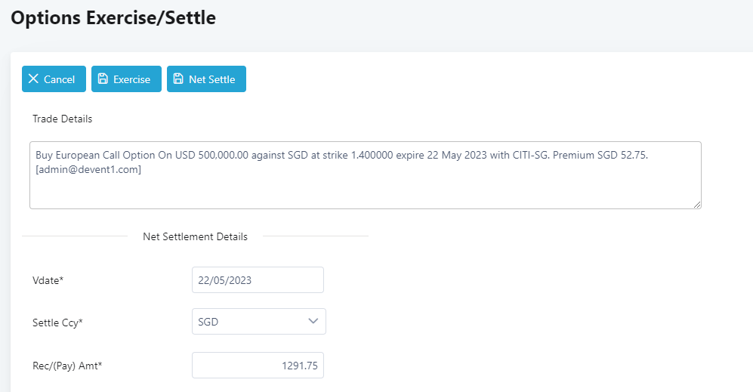Click the Options Exercise/Settle page heading
The height and width of the screenshot is (392, 753).
113,18
